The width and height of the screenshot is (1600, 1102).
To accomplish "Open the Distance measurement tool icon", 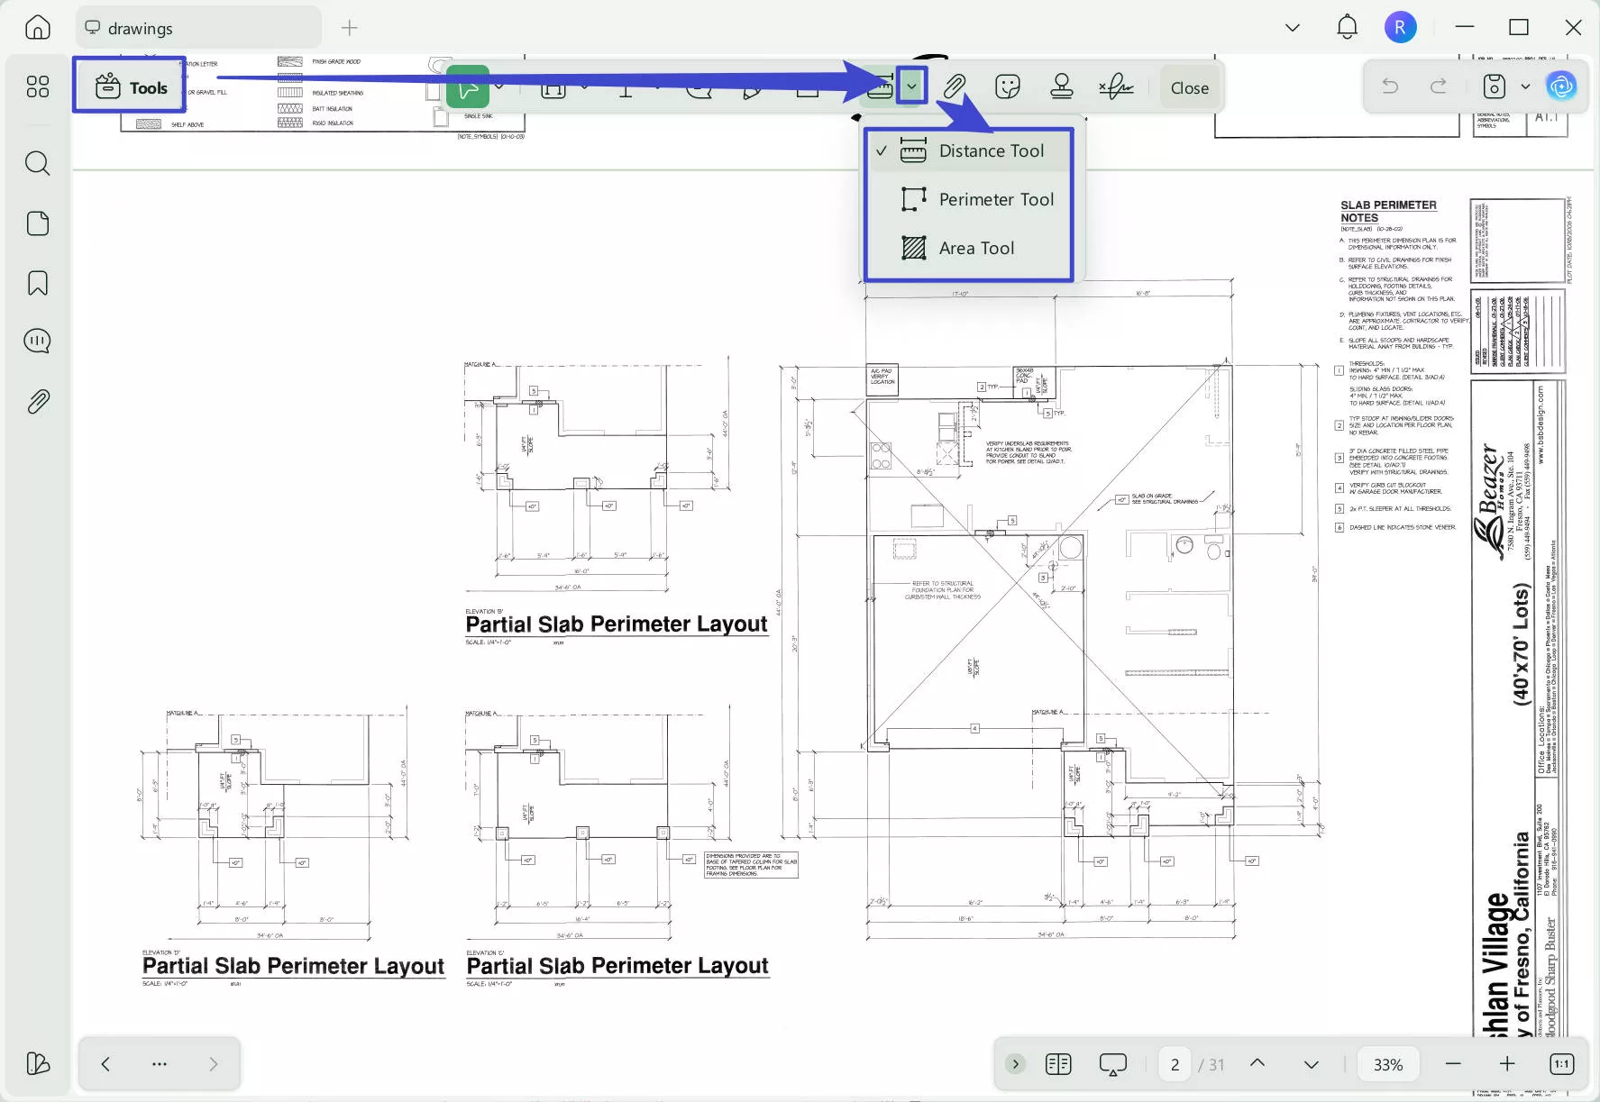I will 879,87.
